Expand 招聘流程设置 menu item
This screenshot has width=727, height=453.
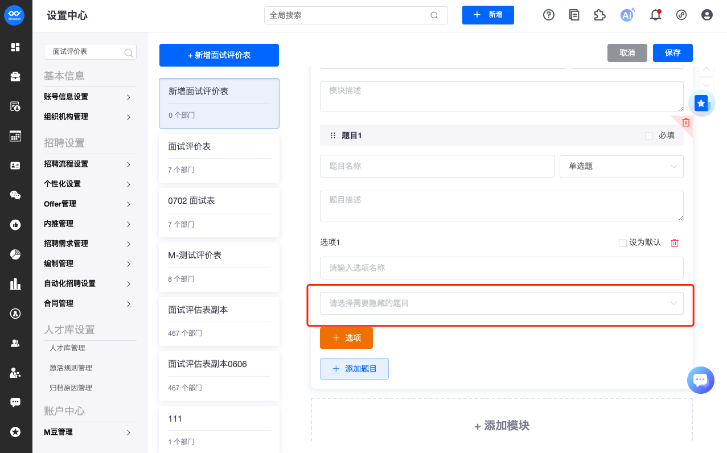tap(90, 164)
